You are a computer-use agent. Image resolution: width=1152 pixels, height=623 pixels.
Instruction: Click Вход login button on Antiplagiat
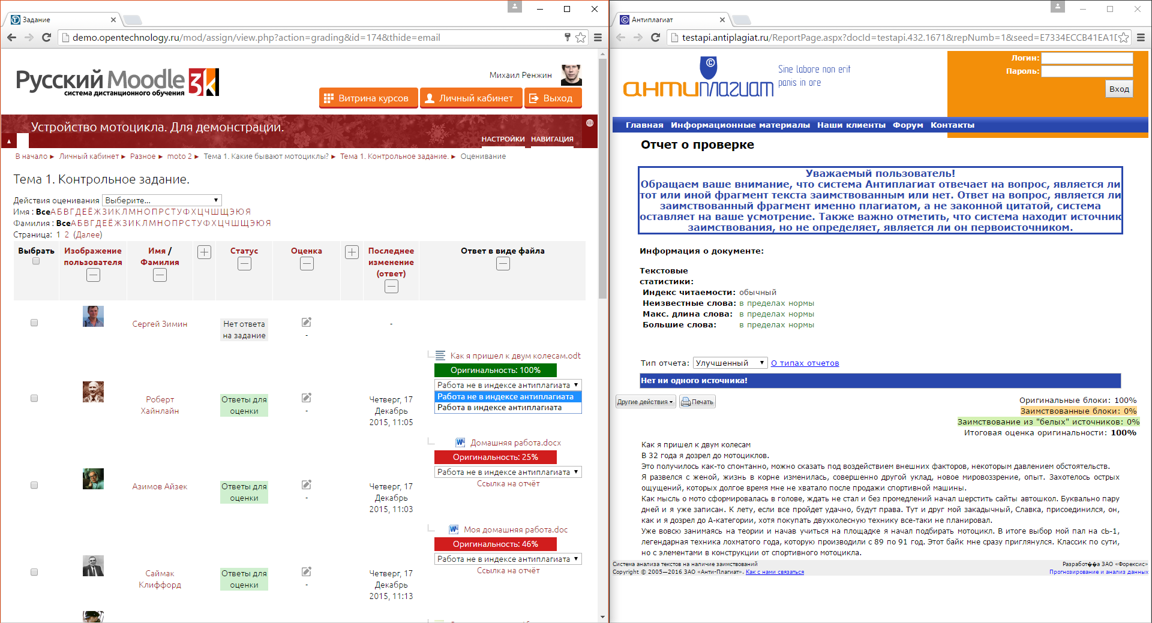tap(1119, 89)
